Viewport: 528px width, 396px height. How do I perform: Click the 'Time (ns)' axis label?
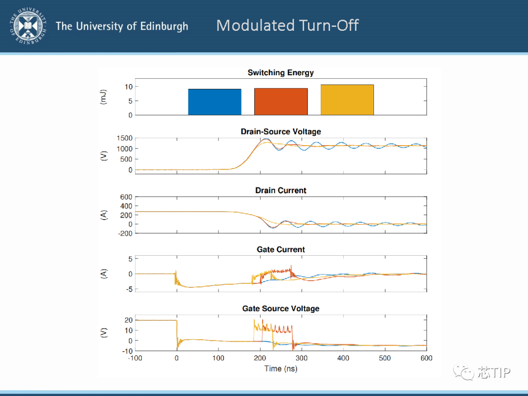click(x=281, y=369)
